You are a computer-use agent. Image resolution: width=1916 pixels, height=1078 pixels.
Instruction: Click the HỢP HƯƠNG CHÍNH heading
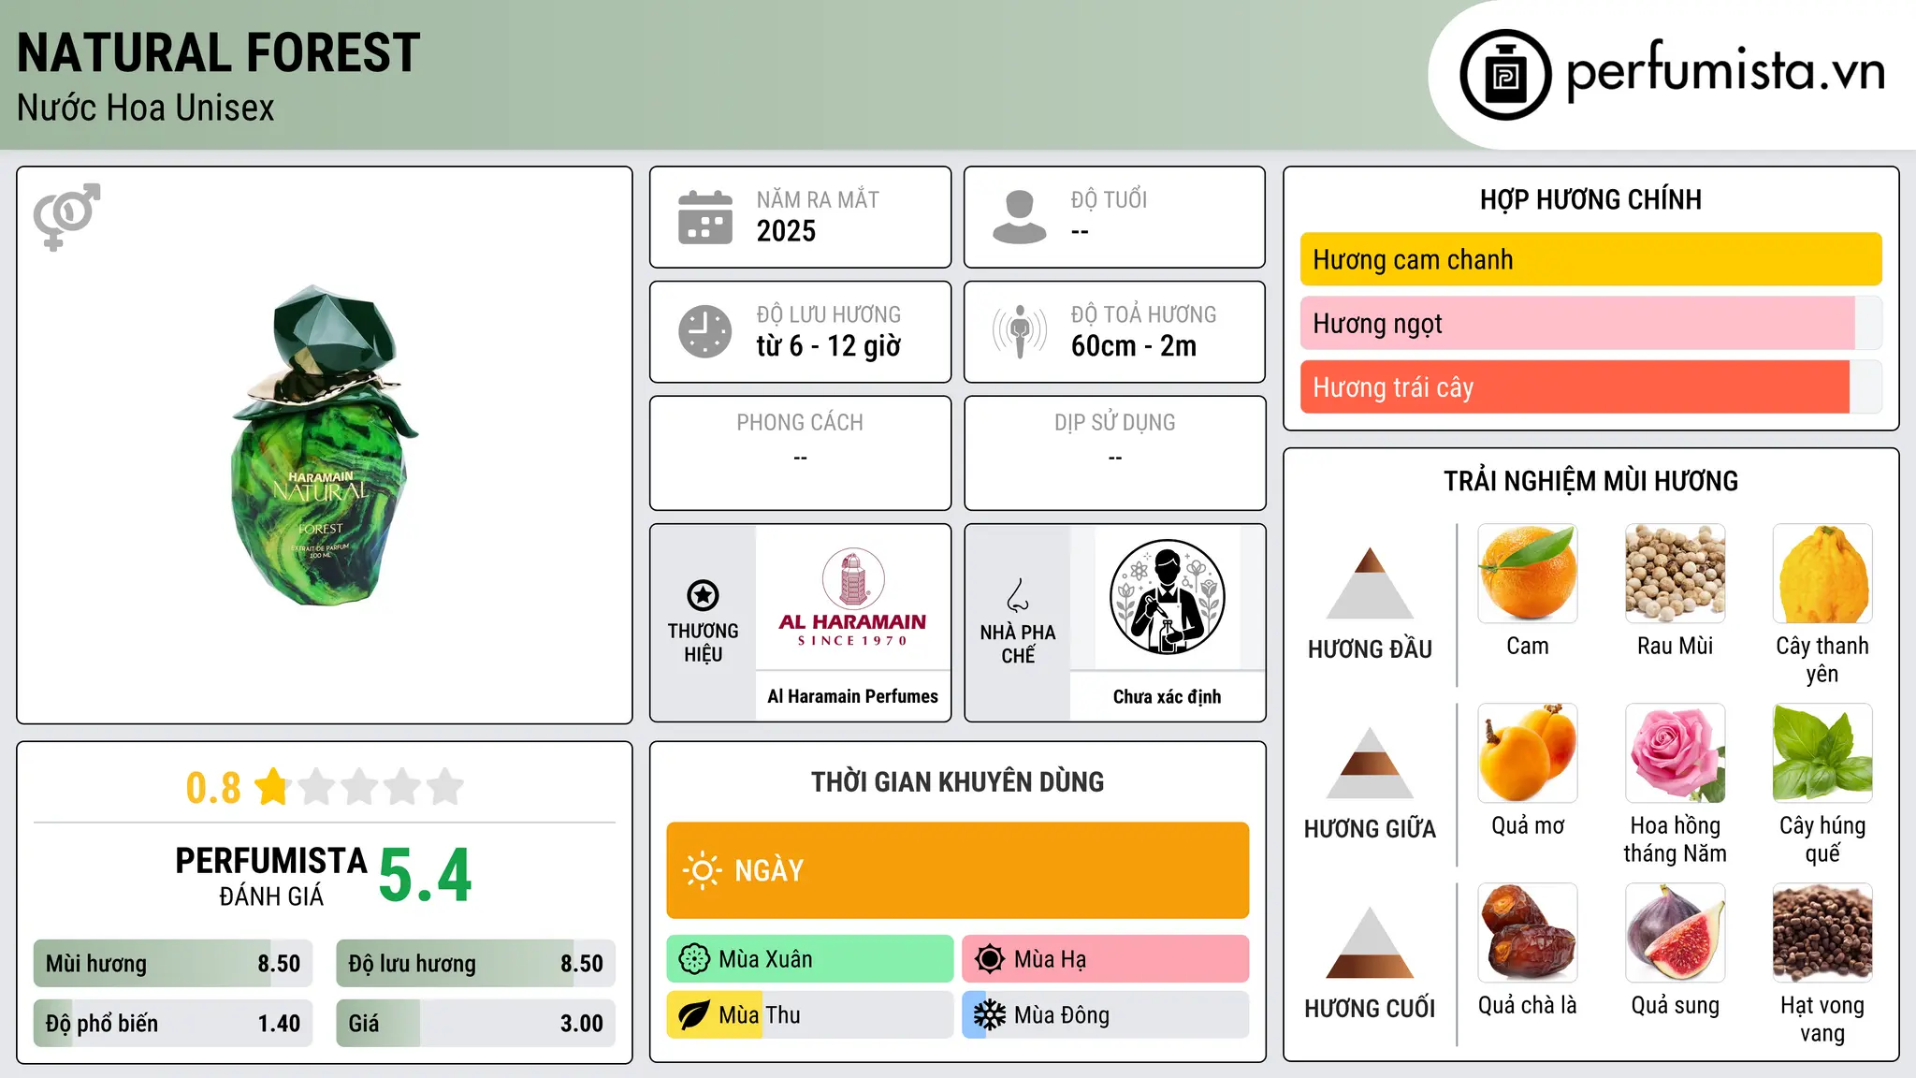(1590, 199)
